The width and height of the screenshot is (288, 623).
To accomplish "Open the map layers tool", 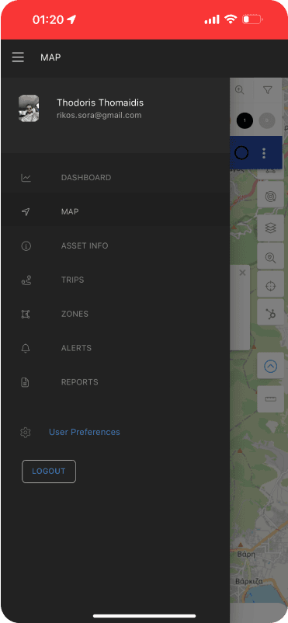I will tap(270, 228).
